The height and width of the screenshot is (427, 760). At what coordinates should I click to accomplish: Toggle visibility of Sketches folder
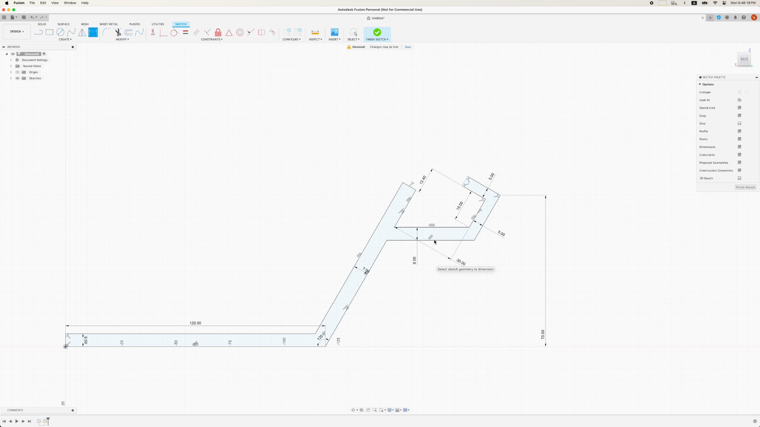pos(17,78)
